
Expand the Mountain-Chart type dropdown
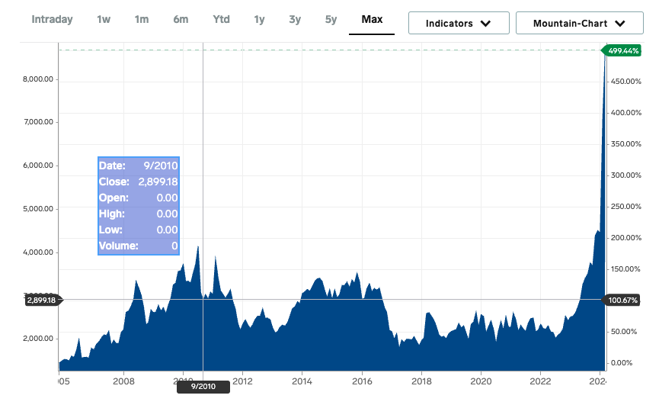(x=579, y=23)
